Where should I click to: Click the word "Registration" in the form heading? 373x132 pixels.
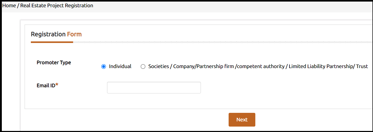(x=48, y=34)
